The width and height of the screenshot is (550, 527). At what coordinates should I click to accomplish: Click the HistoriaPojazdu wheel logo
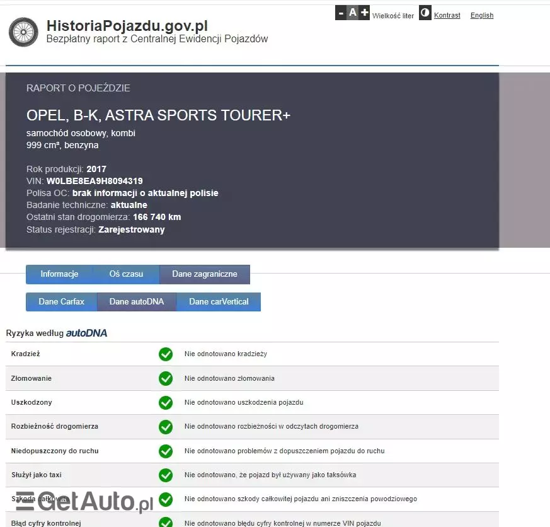[23, 32]
